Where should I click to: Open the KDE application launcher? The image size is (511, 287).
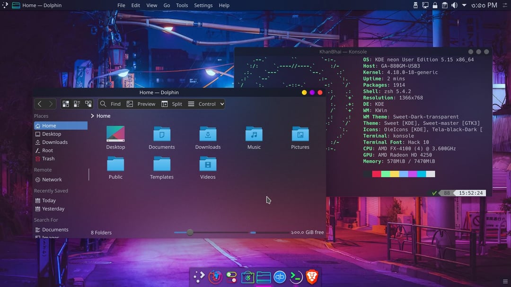coord(200,277)
